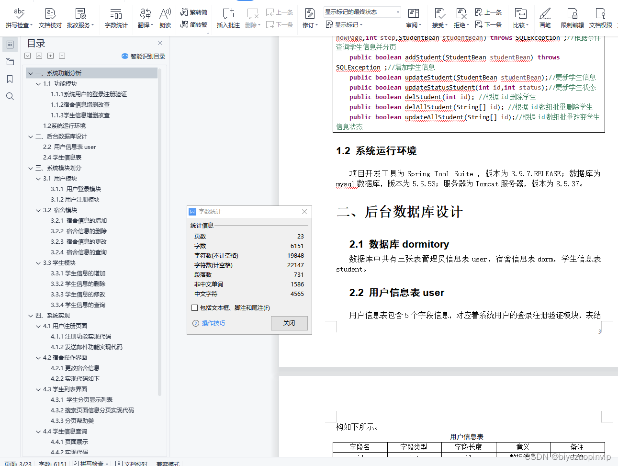Toggle 文档校对 checkbox in status bar
Viewport: 618px width, 466px height.
tap(119, 464)
